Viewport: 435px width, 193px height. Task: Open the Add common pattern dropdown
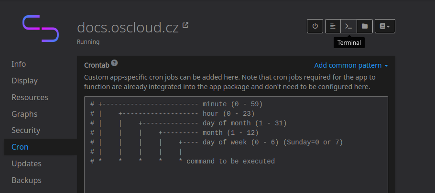(351, 65)
